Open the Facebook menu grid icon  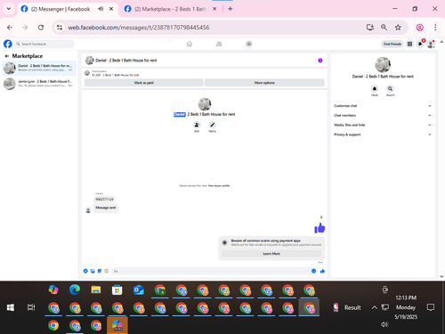[409, 44]
